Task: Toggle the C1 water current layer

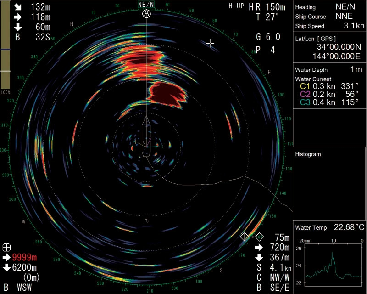Action: coord(305,86)
